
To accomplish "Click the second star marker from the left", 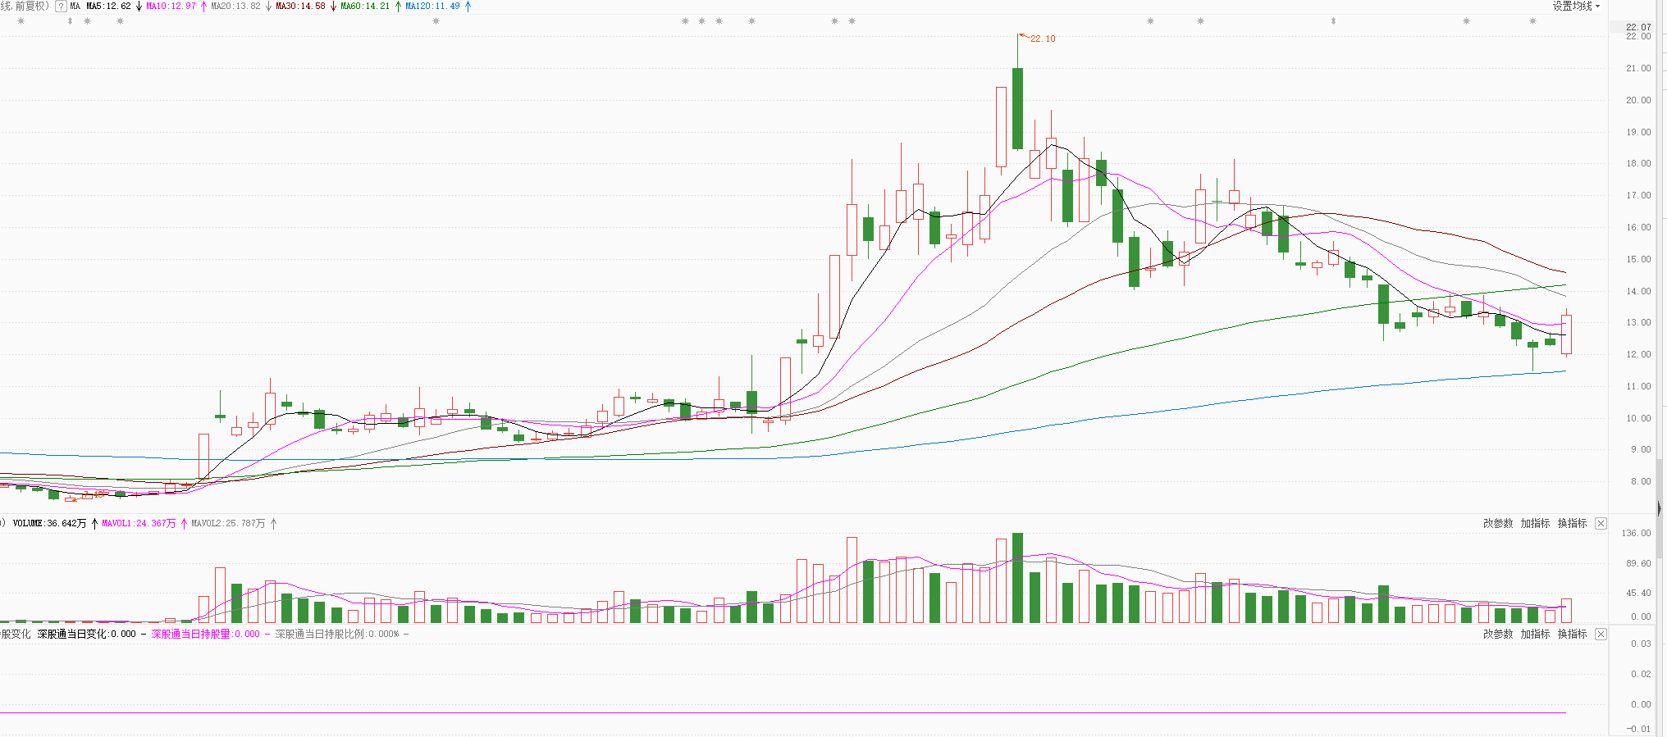I will [x=87, y=21].
